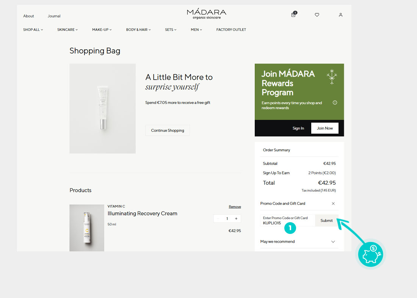Close the Promo Code and Gift Card section
Screen dimensions: 417x298
(x=333, y=204)
